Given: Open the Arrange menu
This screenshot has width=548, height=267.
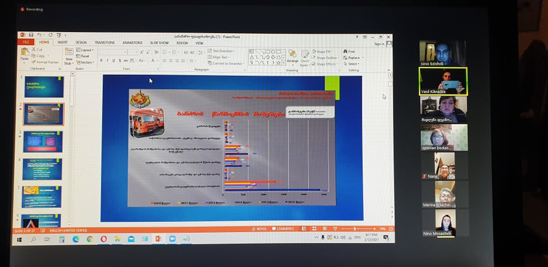Looking at the screenshot, I should click(292, 56).
